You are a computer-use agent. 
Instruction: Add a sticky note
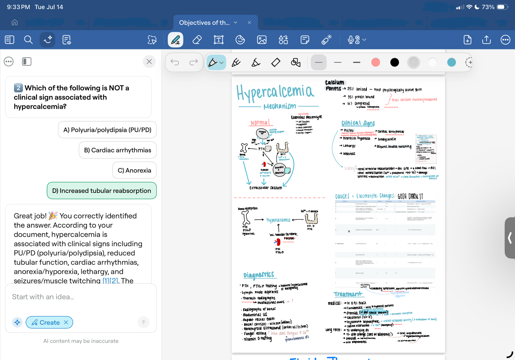tap(305, 40)
